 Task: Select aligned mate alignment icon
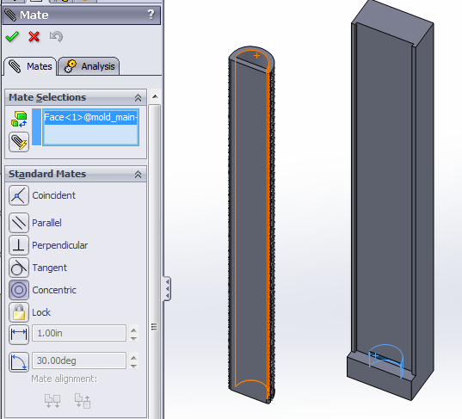[x=52, y=401]
